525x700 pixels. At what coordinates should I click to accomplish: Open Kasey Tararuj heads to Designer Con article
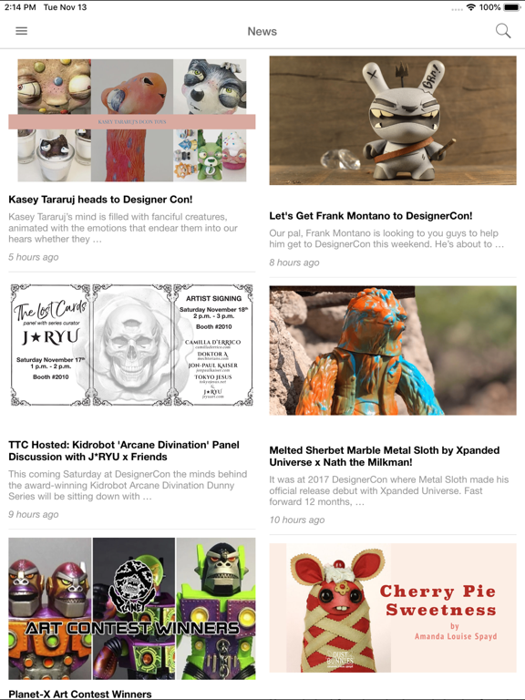pyautogui.click(x=100, y=200)
